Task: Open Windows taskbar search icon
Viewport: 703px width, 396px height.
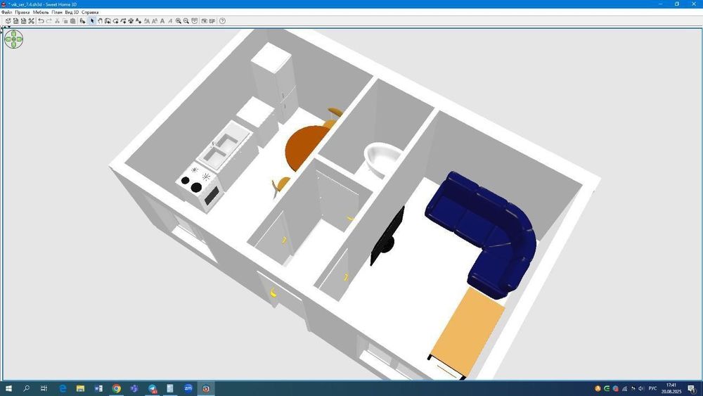Action: (x=26, y=388)
